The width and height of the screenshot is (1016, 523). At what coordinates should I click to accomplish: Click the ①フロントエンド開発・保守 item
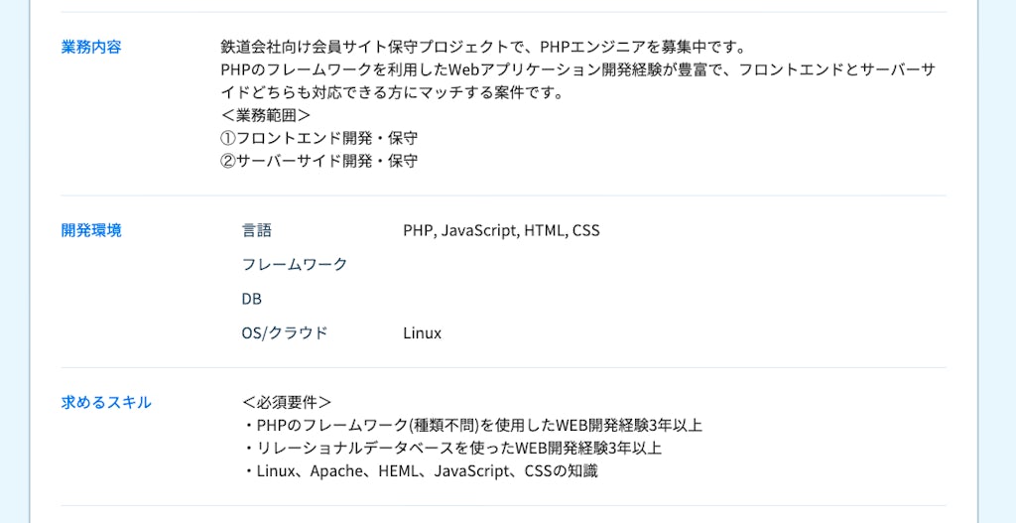(318, 138)
